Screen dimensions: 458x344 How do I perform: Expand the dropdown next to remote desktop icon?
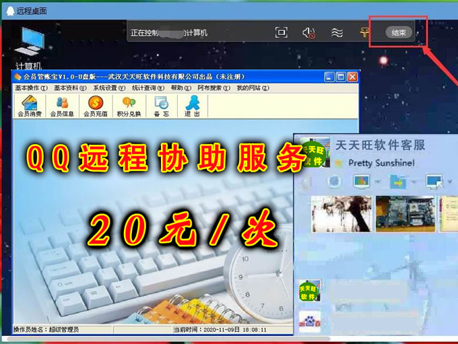pyautogui.click(x=450, y=181)
